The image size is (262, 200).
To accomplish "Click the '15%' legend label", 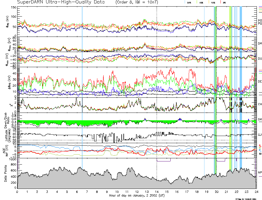I will pos(201,3).
